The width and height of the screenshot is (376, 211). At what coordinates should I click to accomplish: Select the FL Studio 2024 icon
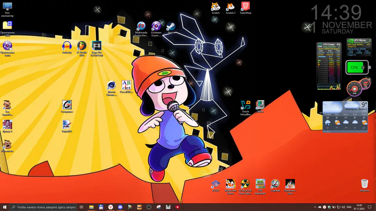click(82, 48)
